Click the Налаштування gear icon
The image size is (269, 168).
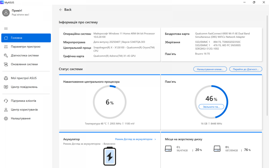click(6, 118)
